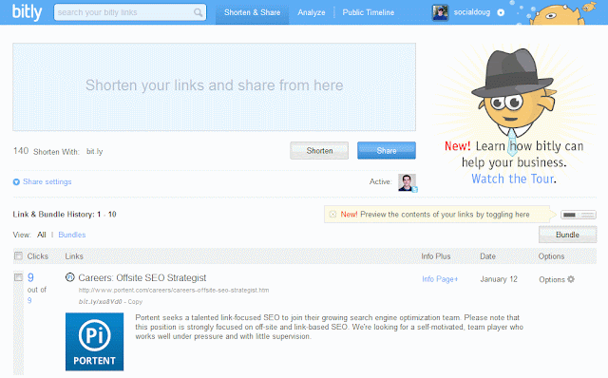This screenshot has width=608, height=378.
Task: Open the Options gear menu for the row
Action: tap(557, 279)
